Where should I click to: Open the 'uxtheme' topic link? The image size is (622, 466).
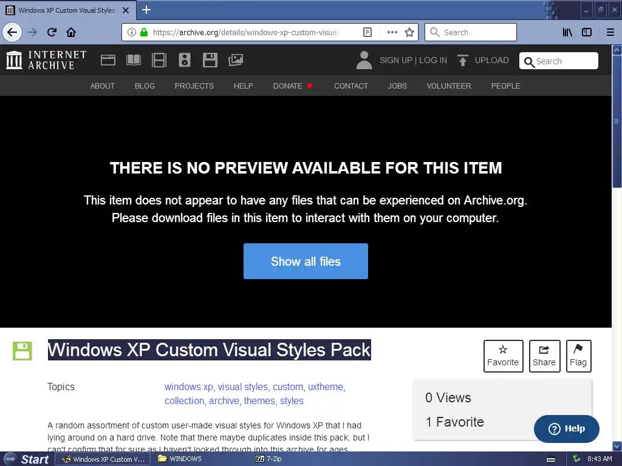coord(326,387)
